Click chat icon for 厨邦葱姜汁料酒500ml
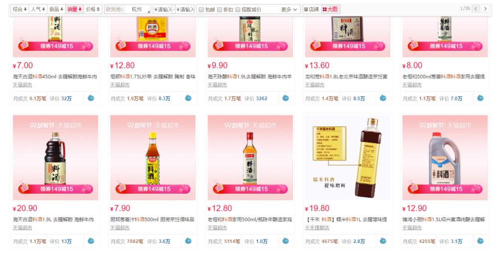494x259 pixels. pos(188,241)
